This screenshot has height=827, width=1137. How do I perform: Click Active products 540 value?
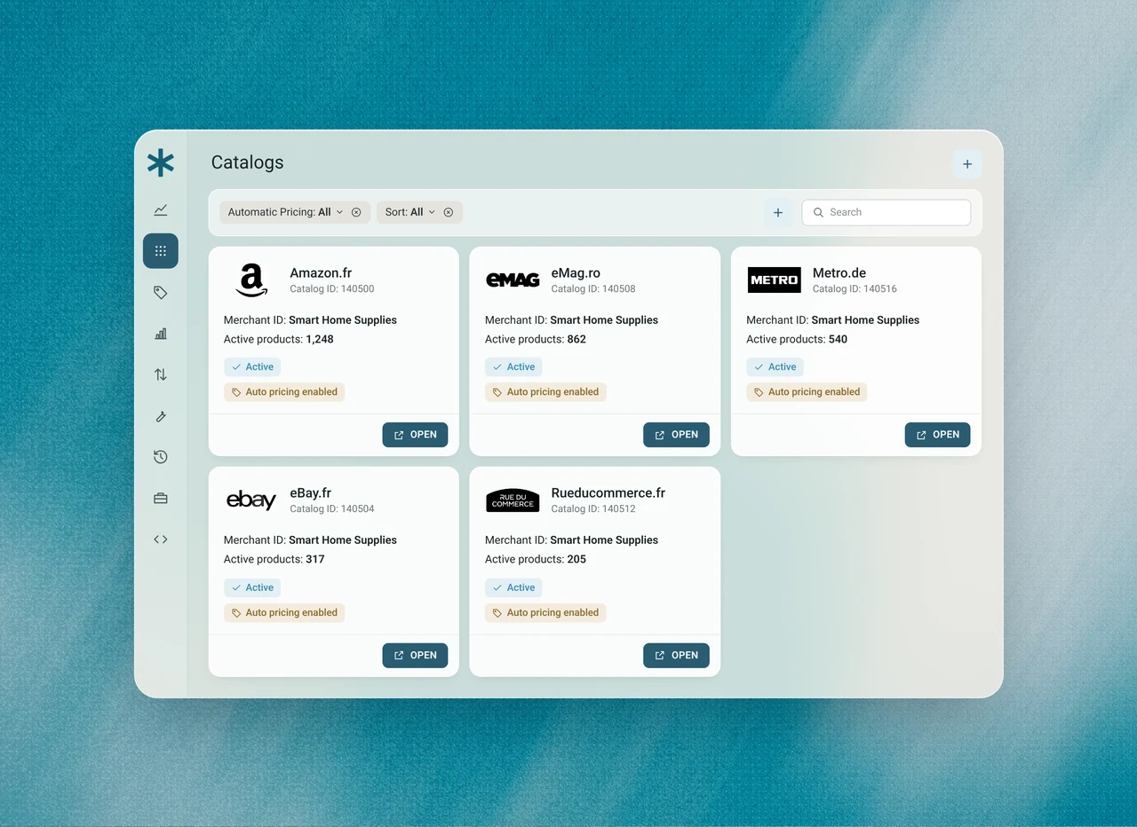pos(838,339)
